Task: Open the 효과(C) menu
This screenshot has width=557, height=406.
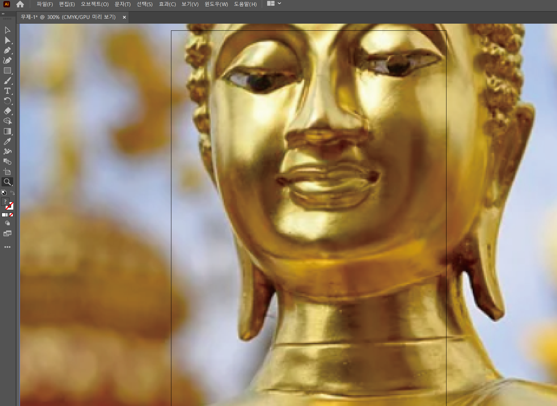Action: pos(167,4)
